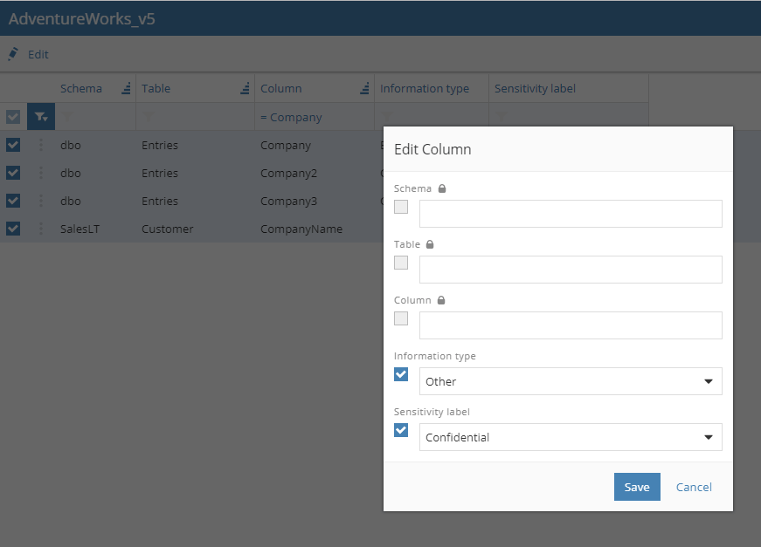Sort by the Column header sort icon
This screenshot has width=761, height=547.
click(364, 88)
